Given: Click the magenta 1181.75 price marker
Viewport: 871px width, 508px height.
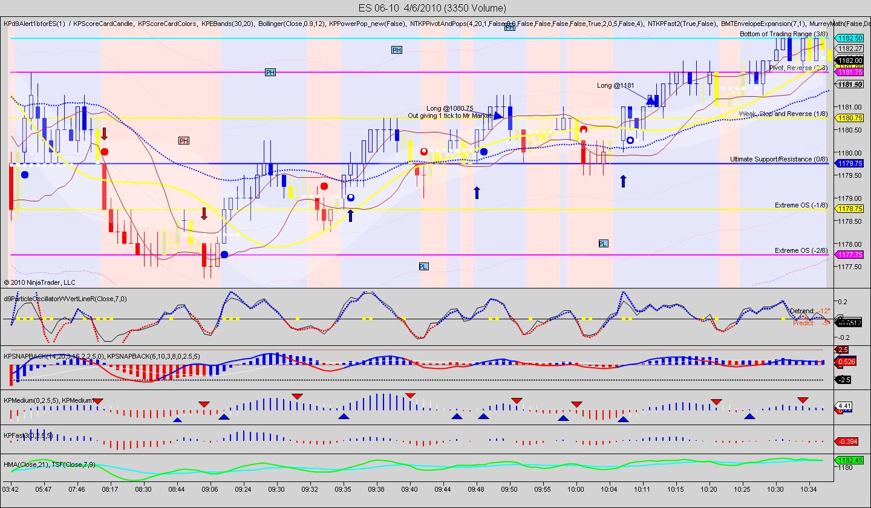Looking at the screenshot, I should [x=849, y=72].
